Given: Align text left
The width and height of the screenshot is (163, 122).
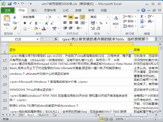Looking at the screenshot, I should (65, 22).
